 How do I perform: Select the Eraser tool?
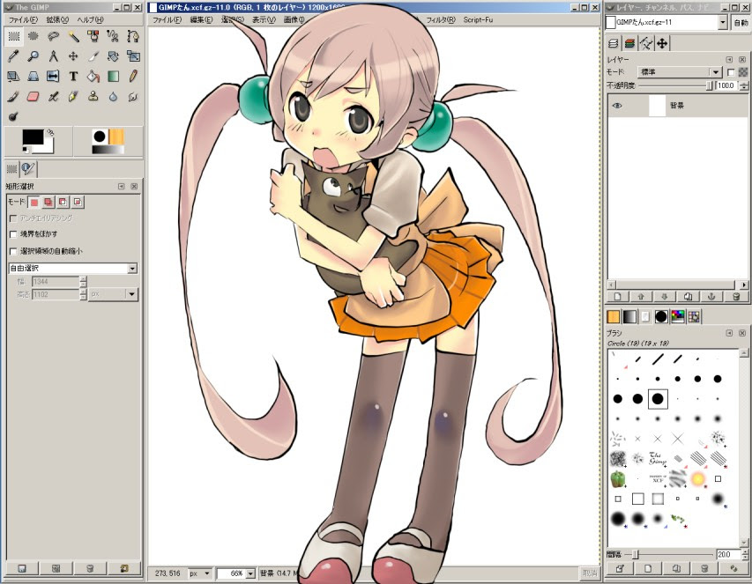click(x=34, y=96)
